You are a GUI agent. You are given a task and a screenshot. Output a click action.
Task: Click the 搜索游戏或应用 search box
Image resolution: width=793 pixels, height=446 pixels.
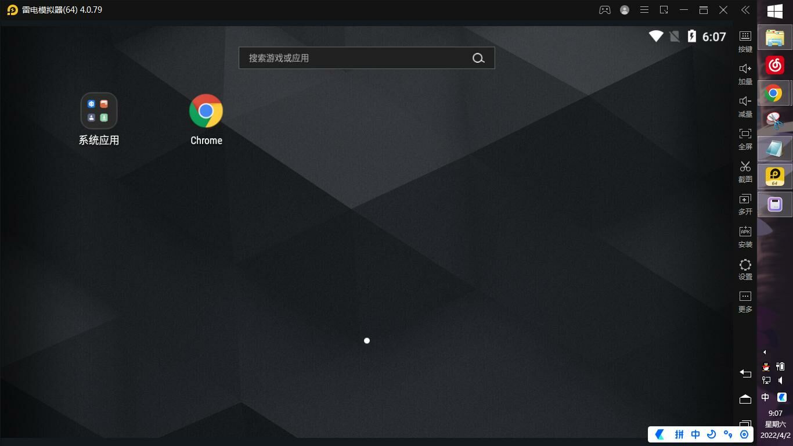357,58
